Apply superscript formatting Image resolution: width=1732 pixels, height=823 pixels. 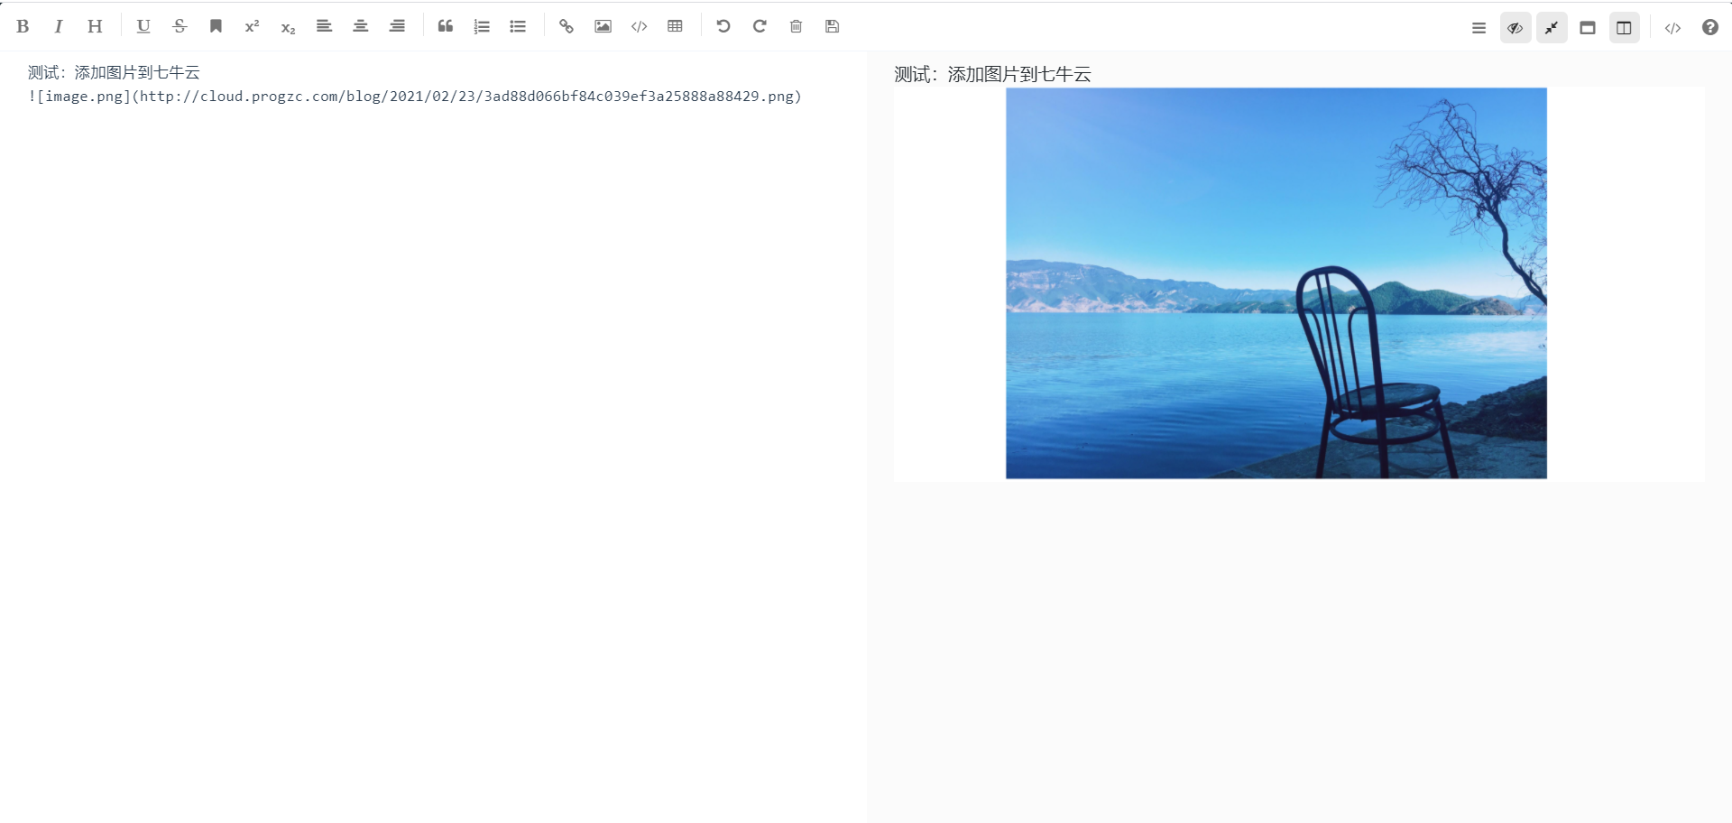point(252,26)
